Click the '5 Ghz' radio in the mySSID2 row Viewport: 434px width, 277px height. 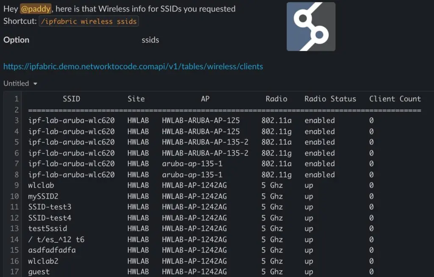point(272,196)
